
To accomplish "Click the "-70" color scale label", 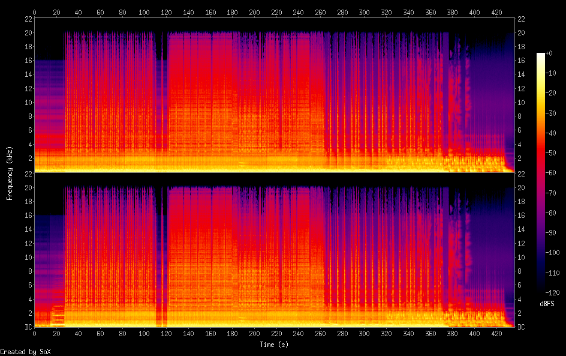I will (550, 193).
